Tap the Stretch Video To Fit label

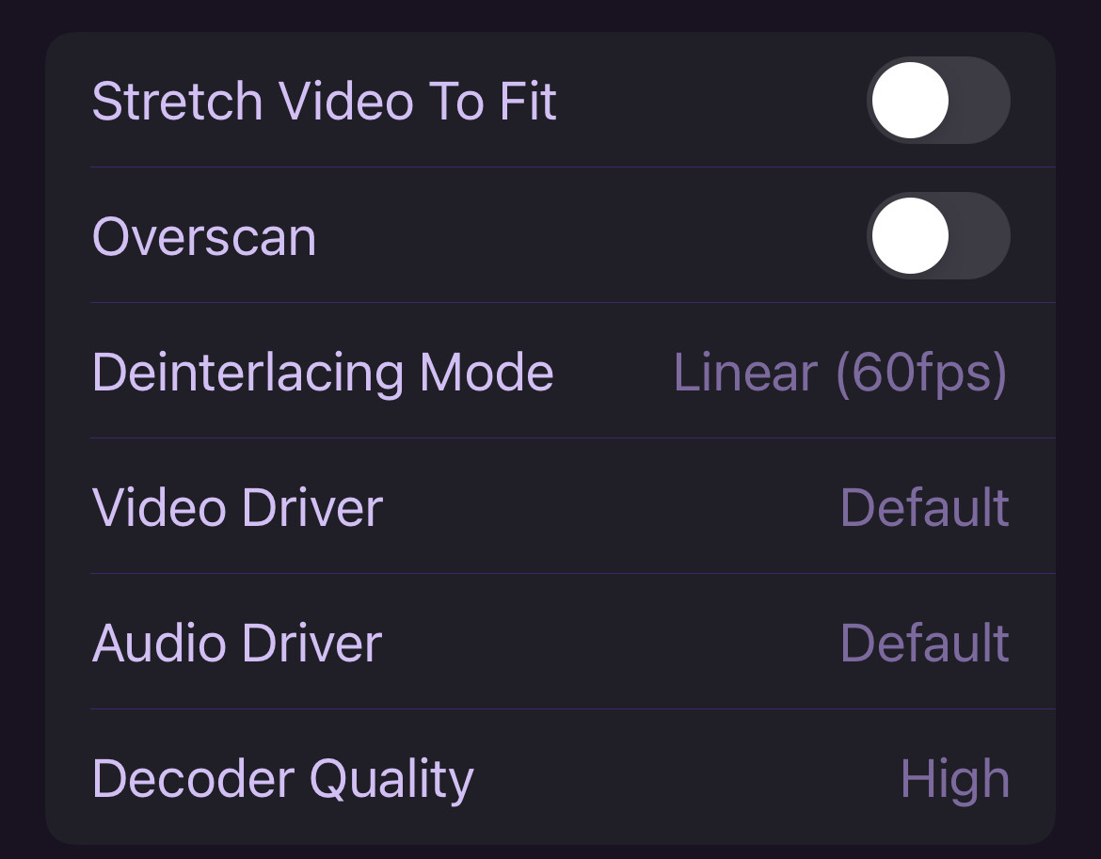(325, 102)
